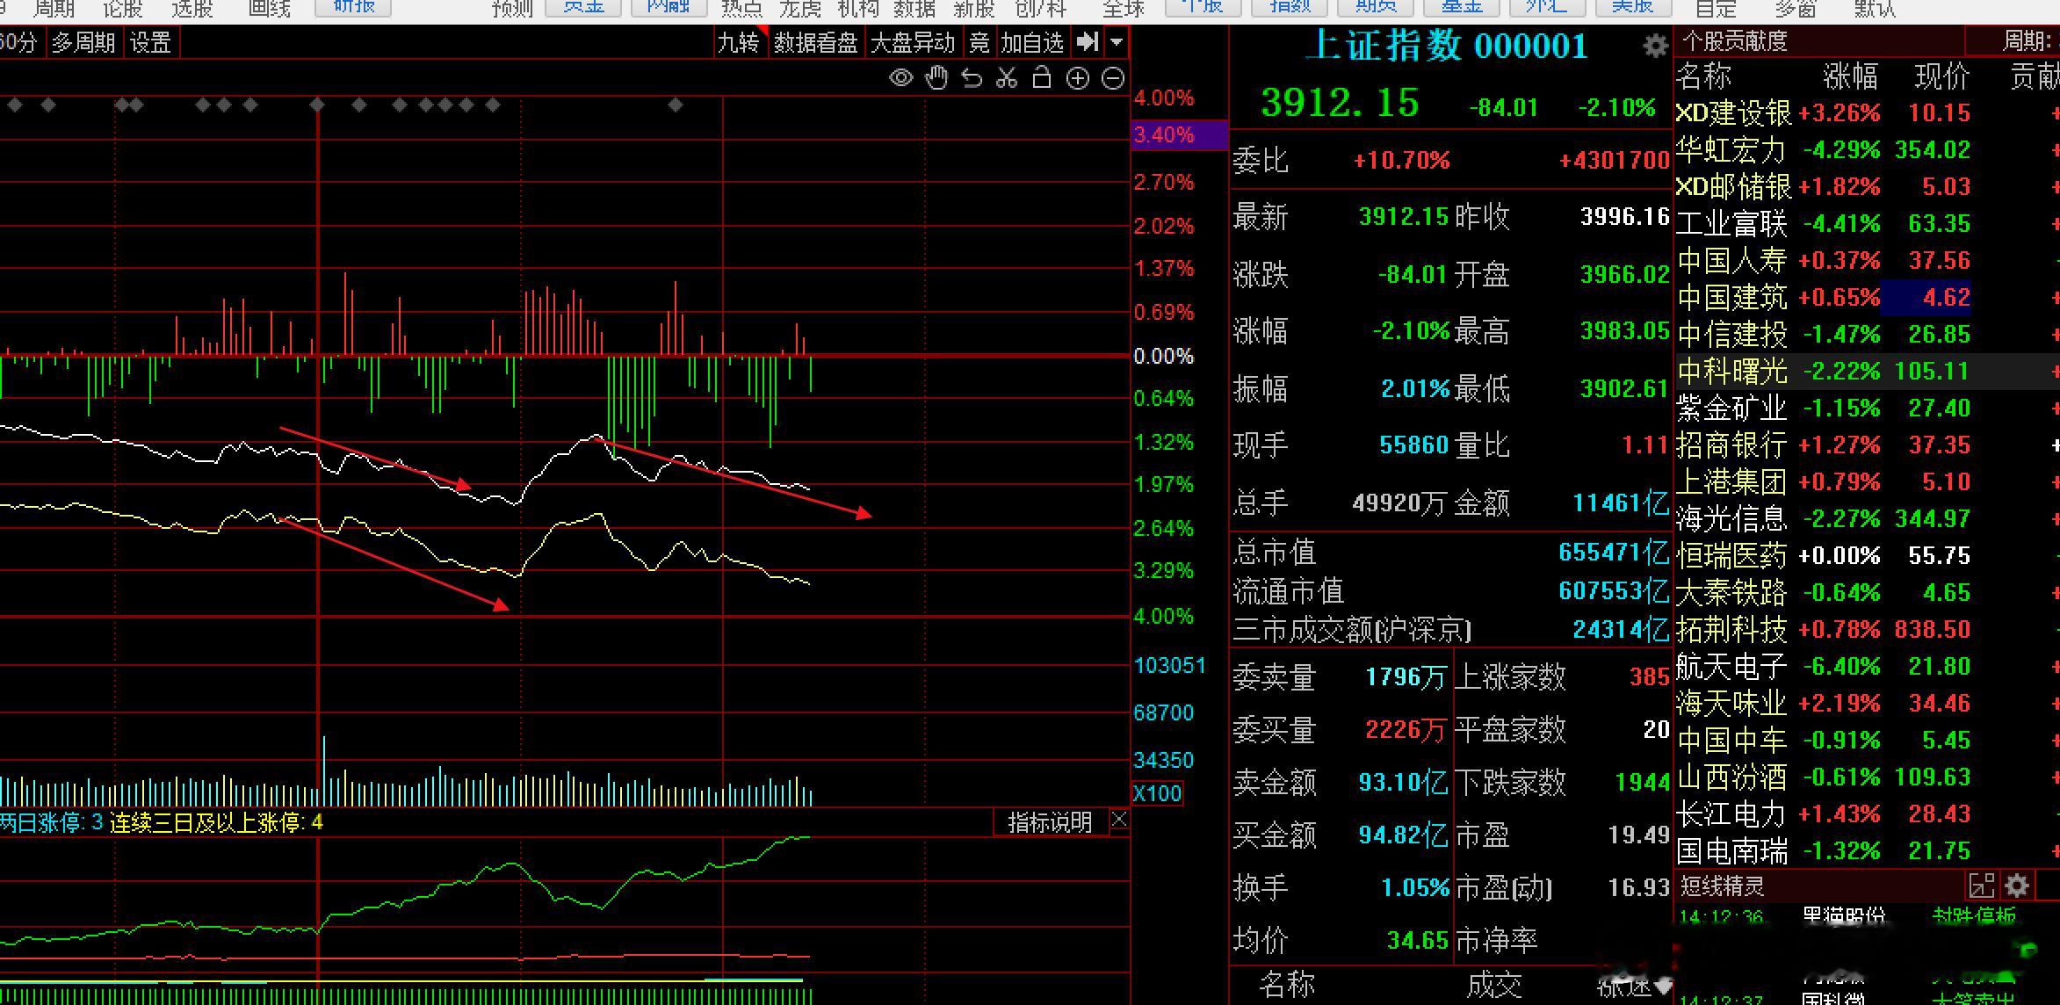The image size is (2060, 1005).
Task: Select the XD邮储银 stock row
Action: (1867, 186)
